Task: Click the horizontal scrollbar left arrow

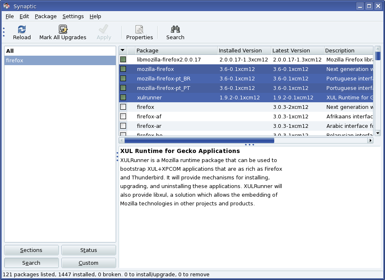Action: coord(121,140)
